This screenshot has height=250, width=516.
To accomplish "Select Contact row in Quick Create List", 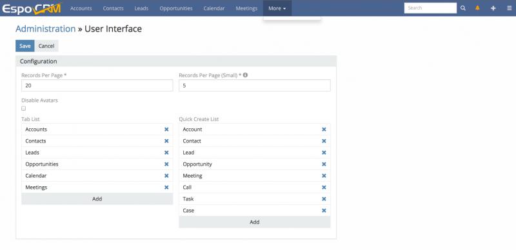I will click(x=254, y=141).
